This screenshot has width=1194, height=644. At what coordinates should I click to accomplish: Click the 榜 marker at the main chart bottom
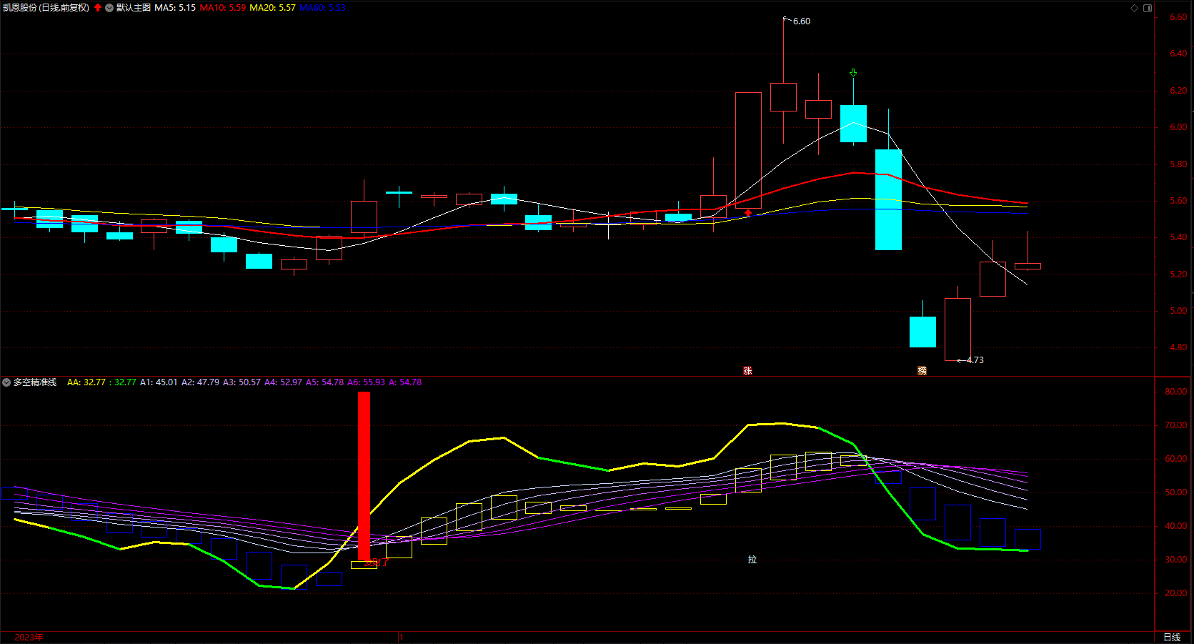click(922, 370)
